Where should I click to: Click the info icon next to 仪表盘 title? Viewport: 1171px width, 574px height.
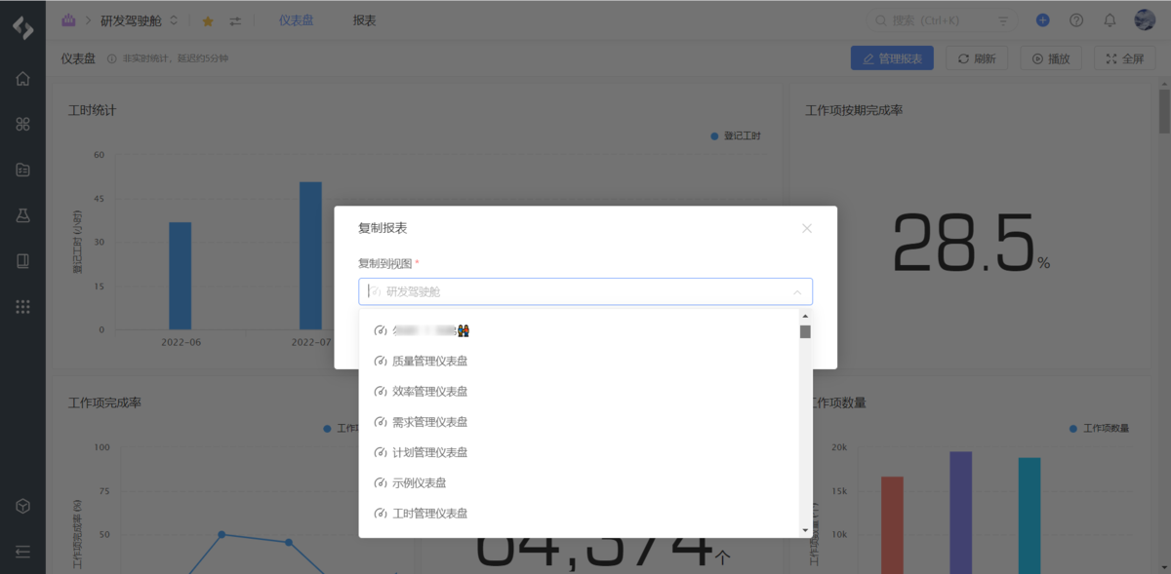click(111, 58)
